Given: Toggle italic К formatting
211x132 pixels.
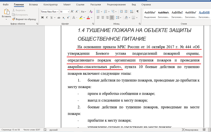Looking at the screenshot, I should point(47,17).
